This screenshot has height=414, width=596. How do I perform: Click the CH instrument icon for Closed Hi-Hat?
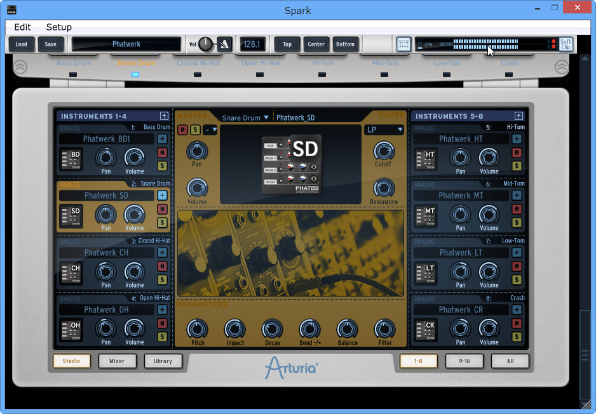click(x=71, y=273)
